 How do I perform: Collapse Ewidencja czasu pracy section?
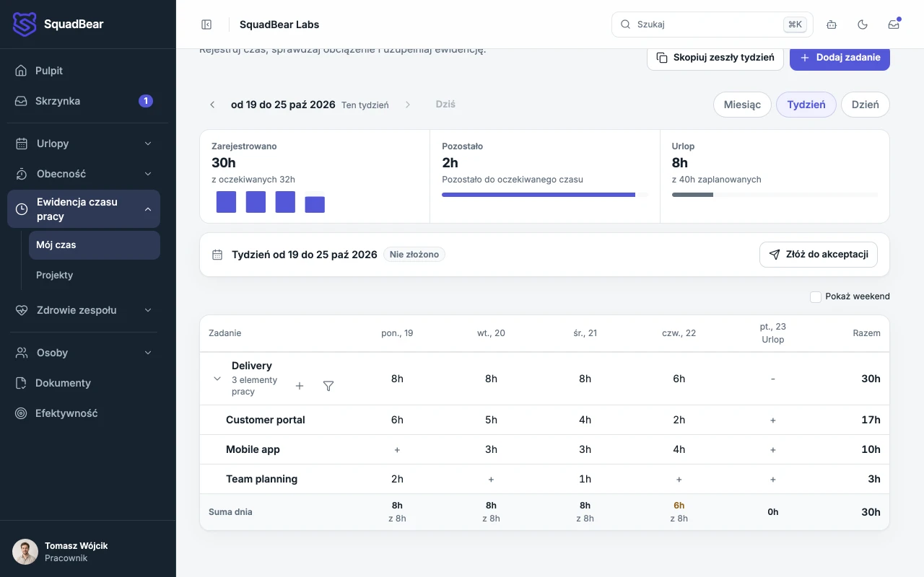[x=84, y=209]
